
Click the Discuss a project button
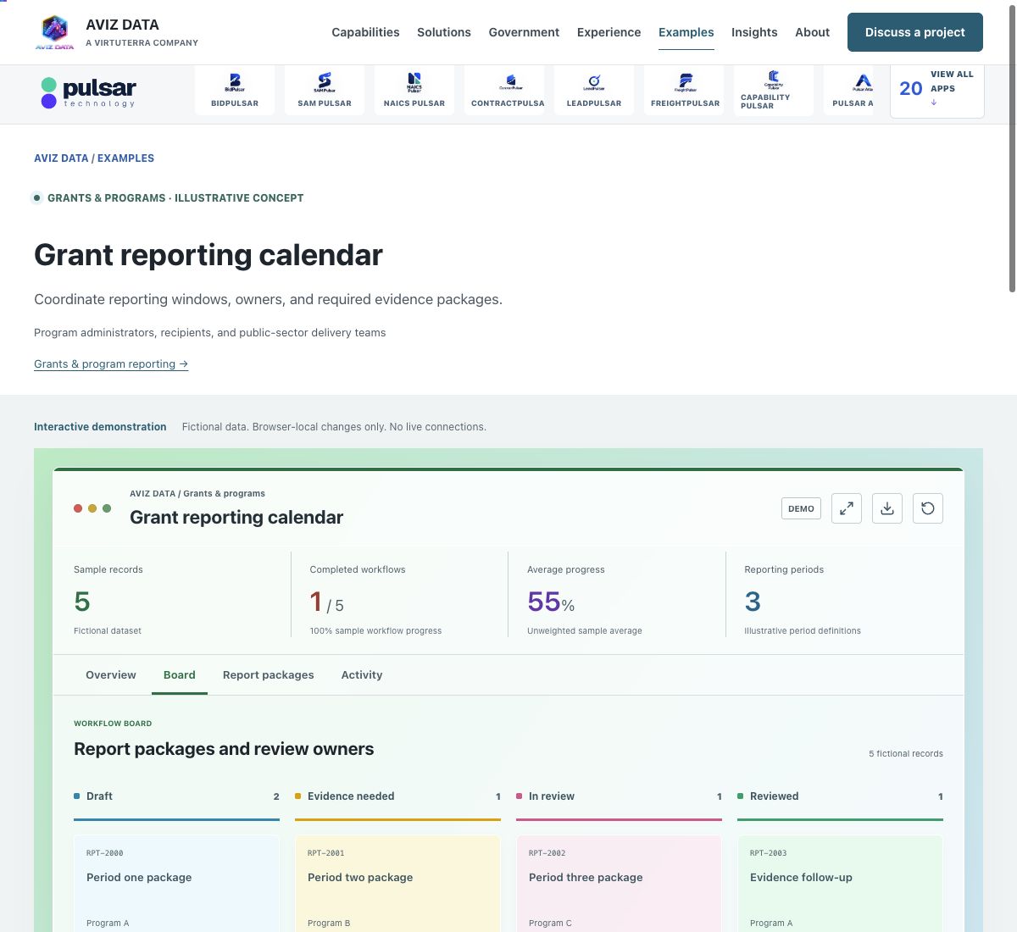click(x=915, y=32)
